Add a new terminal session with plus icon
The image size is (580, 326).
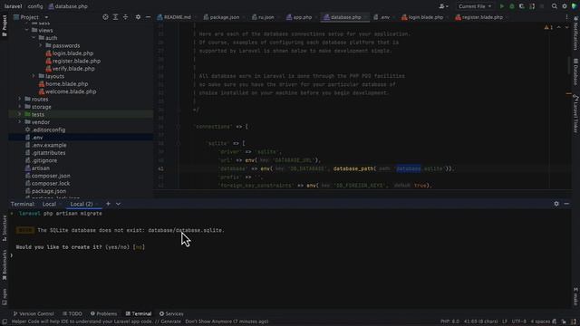(108, 204)
